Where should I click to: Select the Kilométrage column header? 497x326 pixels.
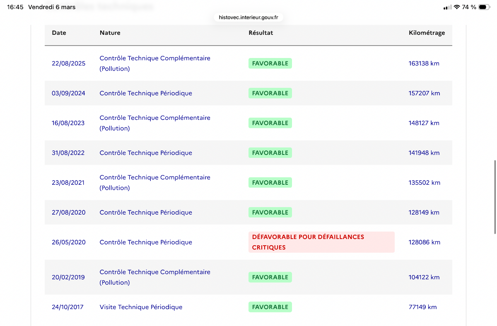tap(427, 33)
